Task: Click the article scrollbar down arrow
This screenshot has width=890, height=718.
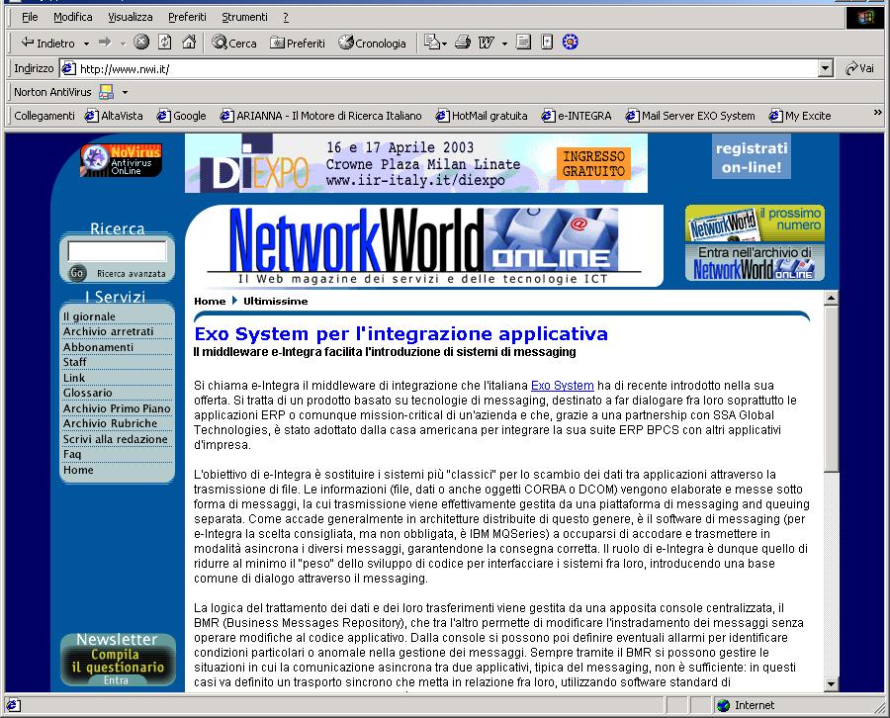Action: tap(831, 684)
